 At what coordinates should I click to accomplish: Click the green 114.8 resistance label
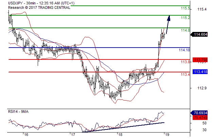pos(185,30)
